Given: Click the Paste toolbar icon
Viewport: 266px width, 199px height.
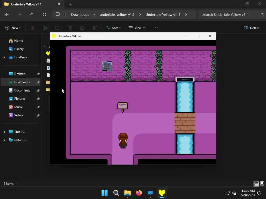Looking at the screenshot, I should coord(57,28).
